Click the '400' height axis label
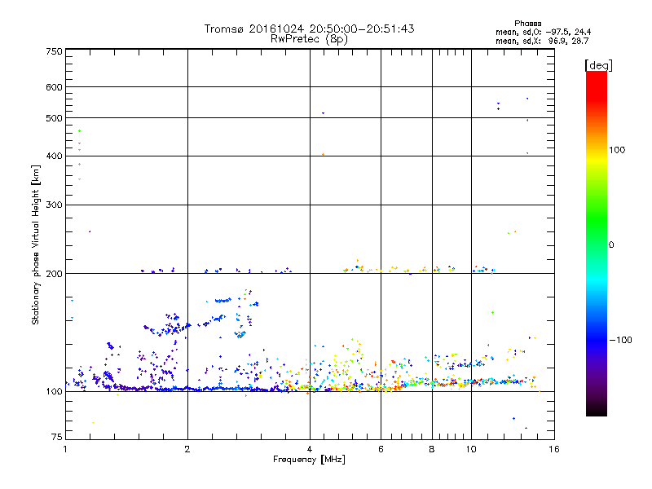This screenshot has height=489, width=652. (x=54, y=156)
